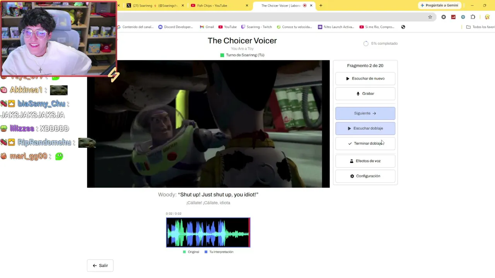Click the Salir exit button
The height and width of the screenshot is (278, 495).
pyautogui.click(x=100, y=266)
